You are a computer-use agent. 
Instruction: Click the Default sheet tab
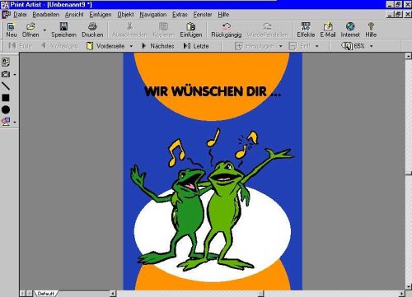click(45, 294)
